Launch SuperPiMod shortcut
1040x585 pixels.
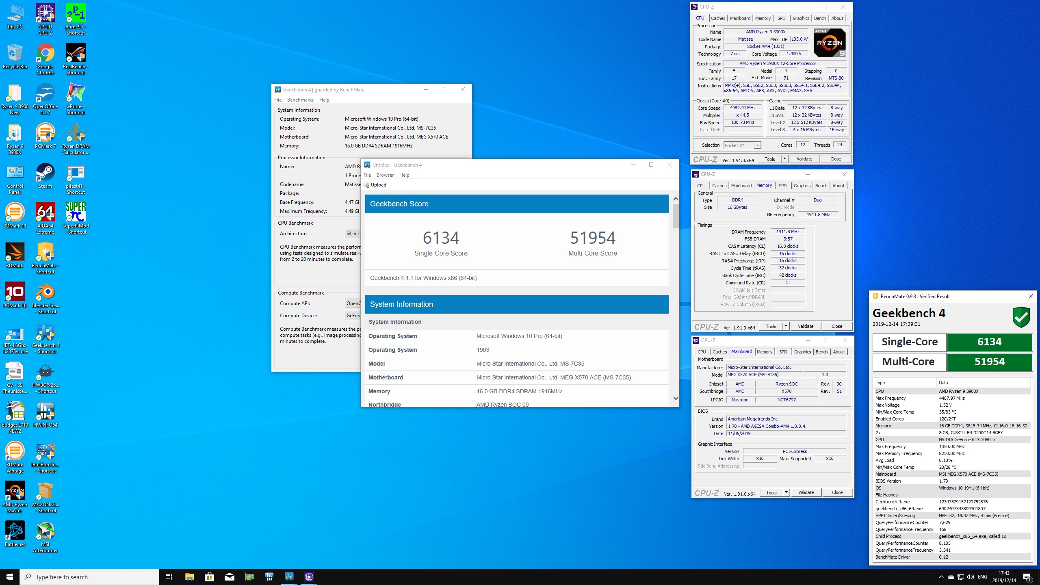pyautogui.click(x=76, y=218)
